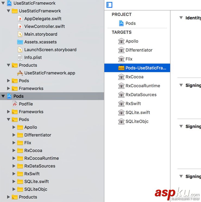Select AppDelegate.swift in navigator
Image resolution: width=201 pixels, height=202 pixels.
[43, 19]
